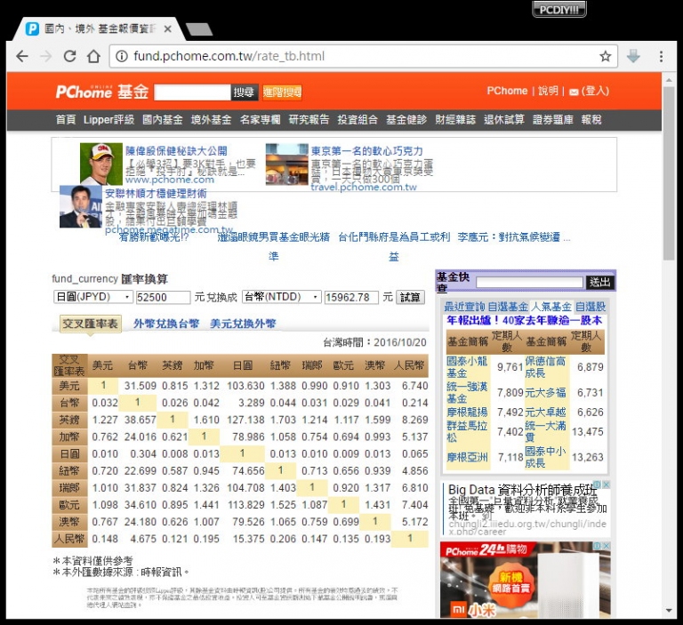Open the 證券題庫 menu item
This screenshot has width=683, height=625.
pos(553,120)
